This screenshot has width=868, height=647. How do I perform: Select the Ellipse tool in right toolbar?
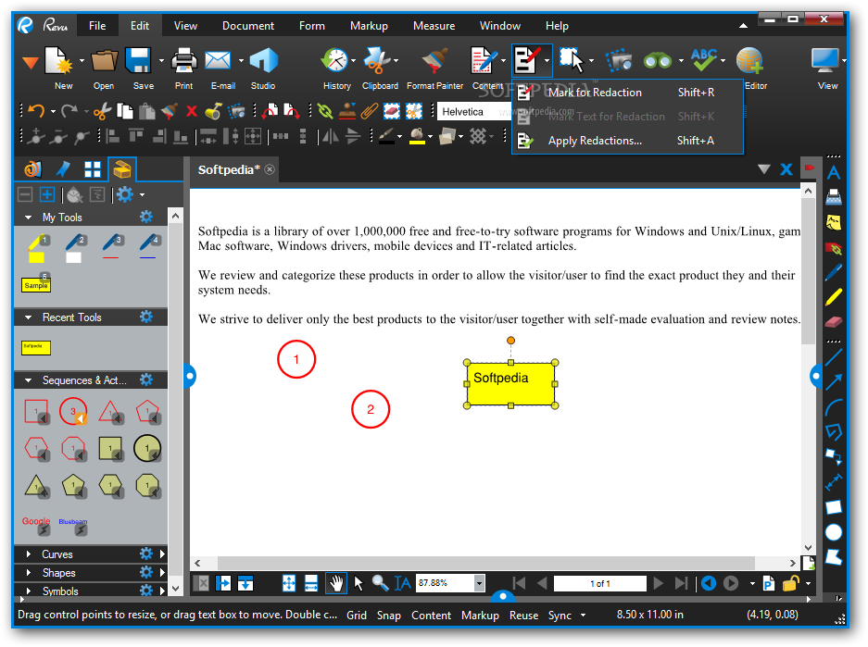click(x=834, y=532)
